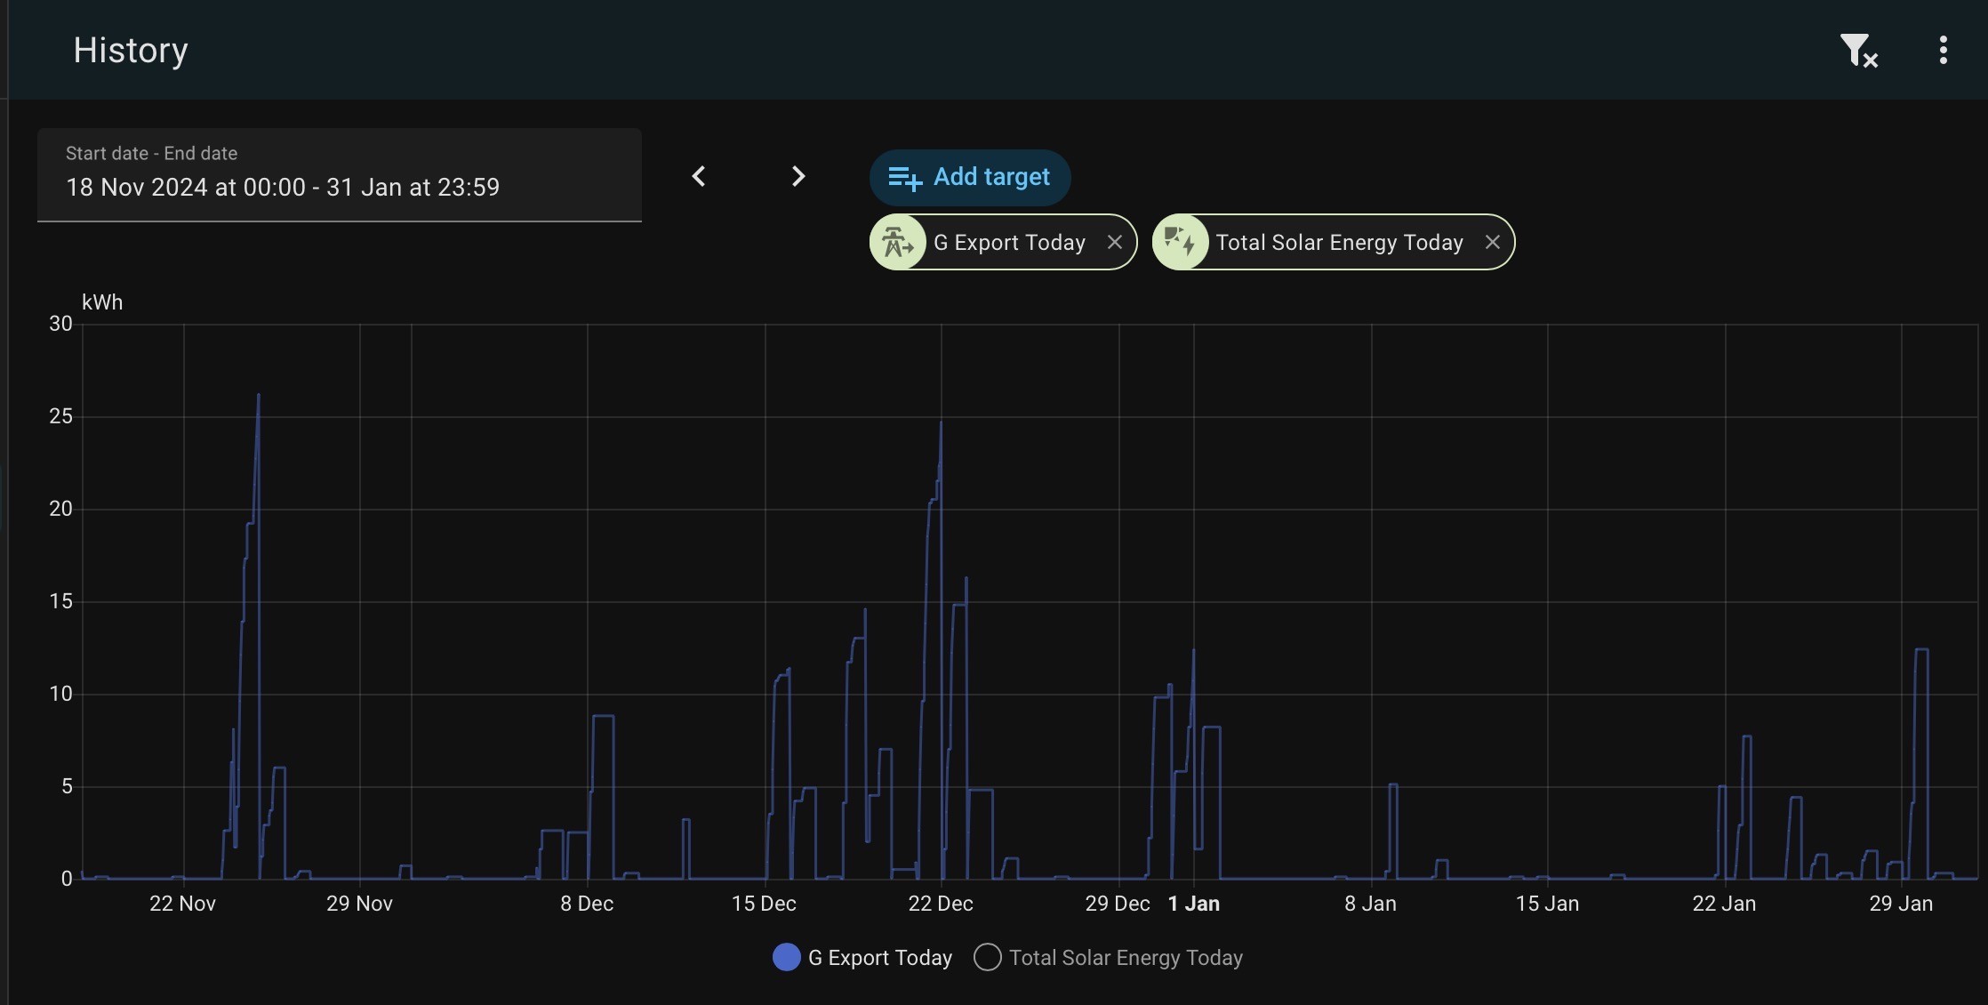Click the G Export Today chip label
The image size is (1988, 1005).
click(x=1009, y=243)
